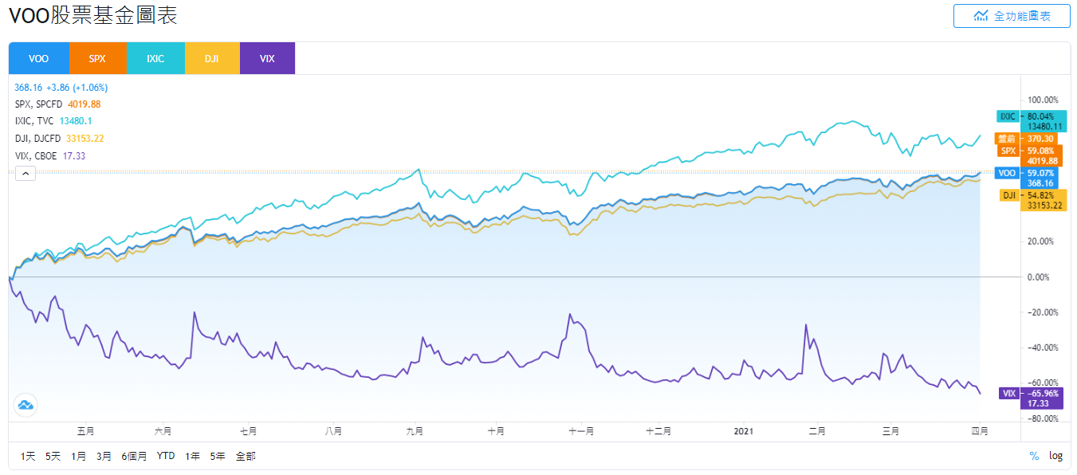
Task: Set time range to 3月
Action: click(x=104, y=456)
